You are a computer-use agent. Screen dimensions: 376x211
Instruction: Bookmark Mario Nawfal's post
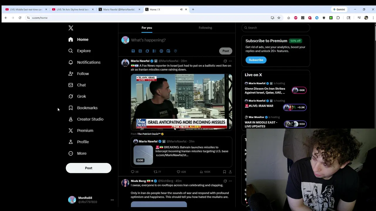(x=224, y=172)
